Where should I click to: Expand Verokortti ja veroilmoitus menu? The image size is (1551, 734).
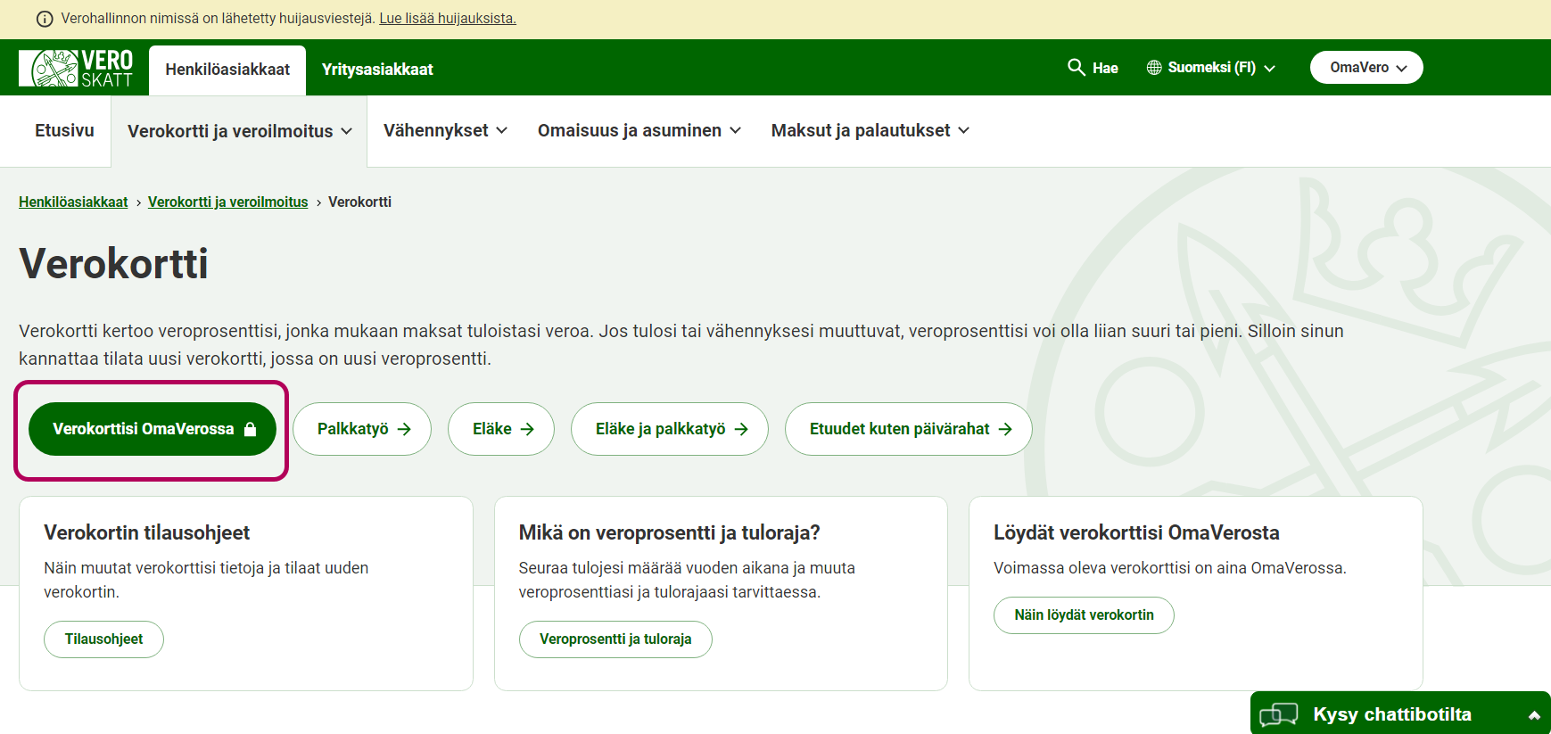point(239,131)
